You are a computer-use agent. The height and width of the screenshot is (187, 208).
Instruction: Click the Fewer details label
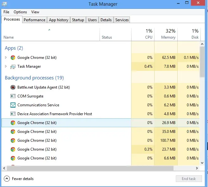pyautogui.click(x=23, y=179)
